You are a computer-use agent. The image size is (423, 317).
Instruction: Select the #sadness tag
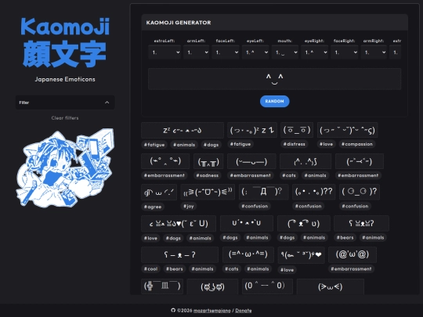(207, 175)
